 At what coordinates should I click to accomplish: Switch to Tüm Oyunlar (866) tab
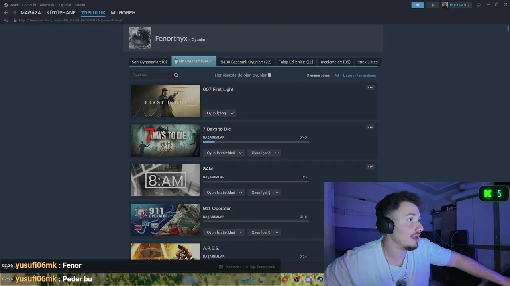pyautogui.click(x=194, y=61)
